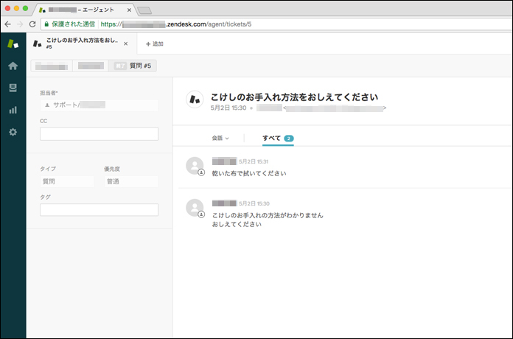This screenshot has height=339, width=513.
Task: Click browser forward arrow
Action: click(x=20, y=24)
